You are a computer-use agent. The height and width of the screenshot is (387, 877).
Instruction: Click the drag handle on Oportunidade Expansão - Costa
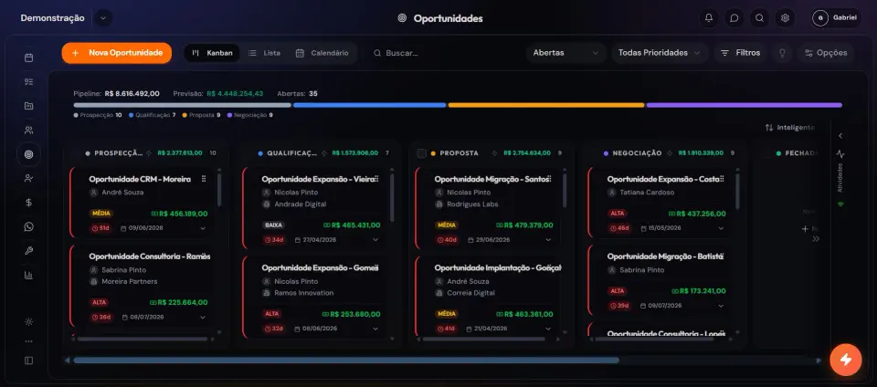click(722, 179)
